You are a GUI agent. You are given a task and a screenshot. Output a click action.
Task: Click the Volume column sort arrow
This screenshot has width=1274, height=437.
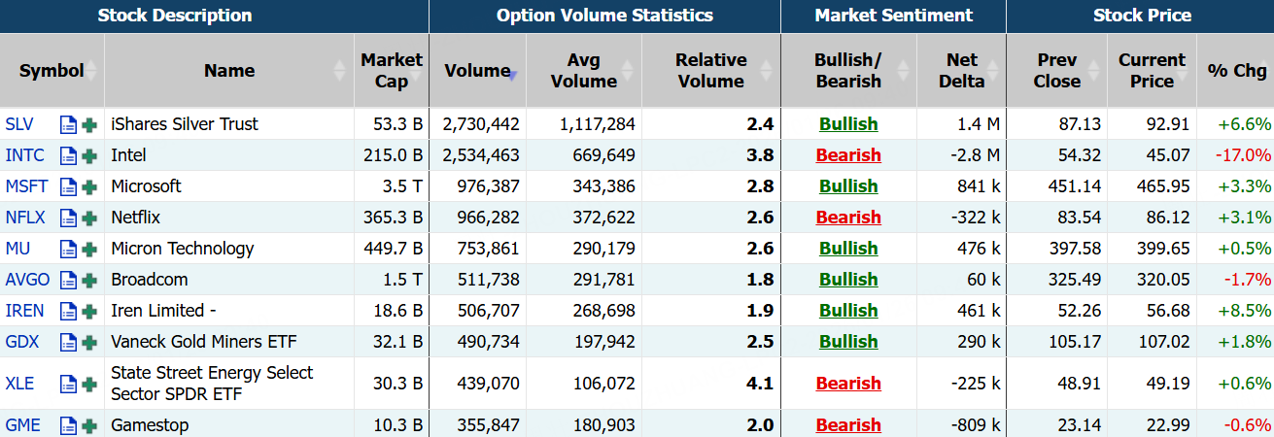point(512,72)
